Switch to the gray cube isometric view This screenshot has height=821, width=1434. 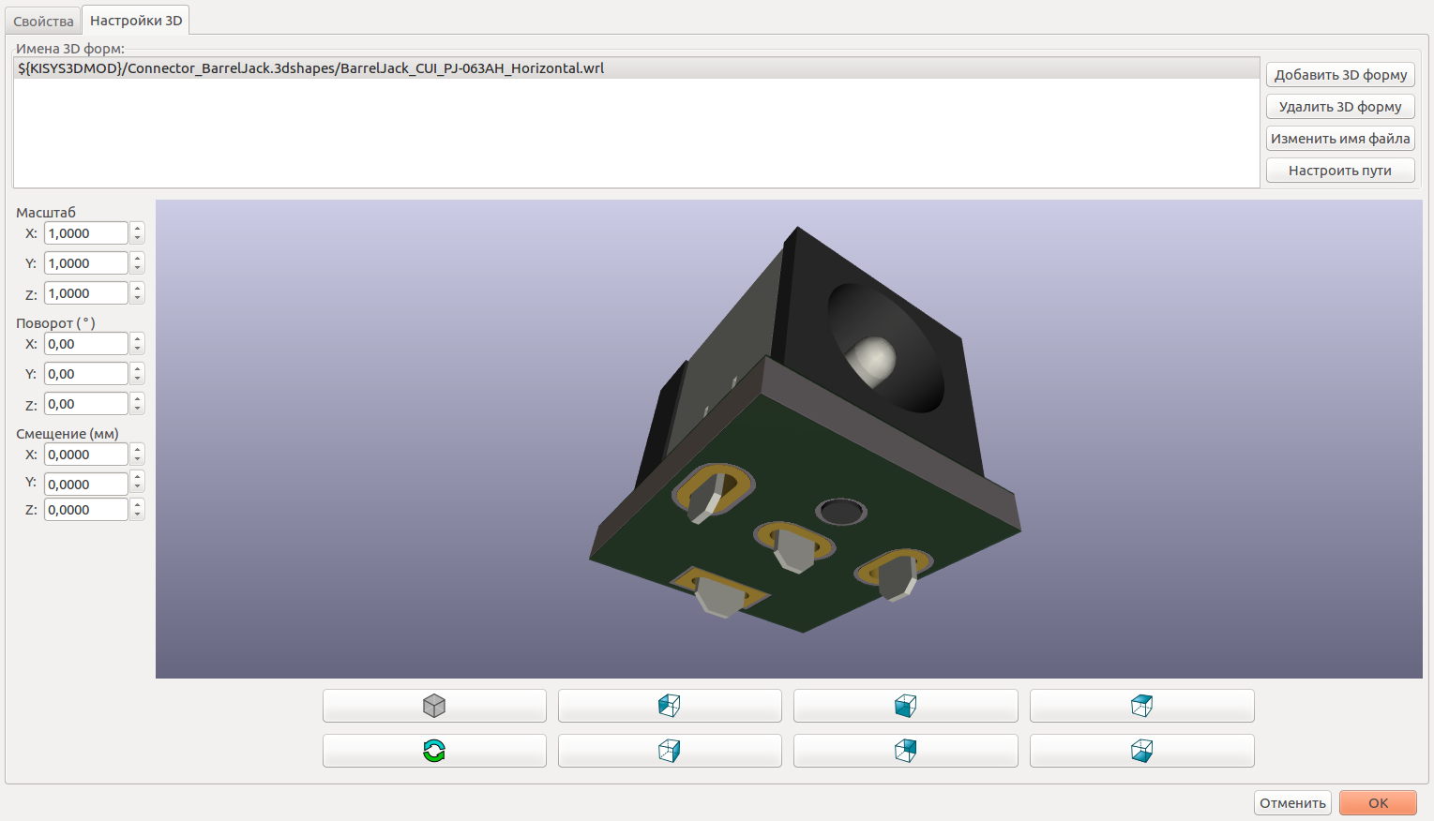coord(434,706)
